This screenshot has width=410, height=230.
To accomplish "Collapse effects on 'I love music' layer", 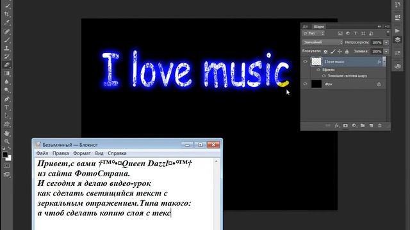I will (384, 62).
